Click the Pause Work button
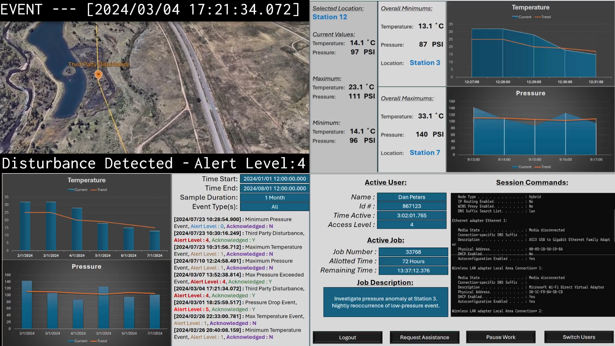 501,337
